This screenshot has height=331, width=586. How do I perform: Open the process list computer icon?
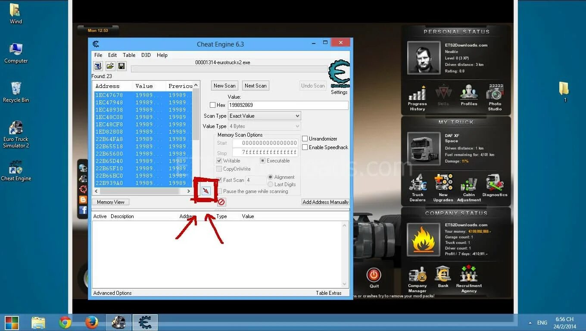pos(98,66)
